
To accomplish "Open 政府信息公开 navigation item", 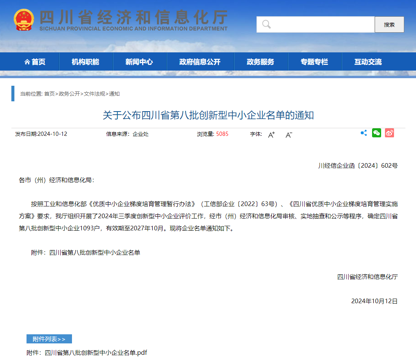I will click(200, 62).
